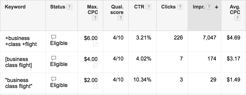This screenshot has width=246, height=95.
Task: Sort table by Clicks column header
Action: pos(168,7)
